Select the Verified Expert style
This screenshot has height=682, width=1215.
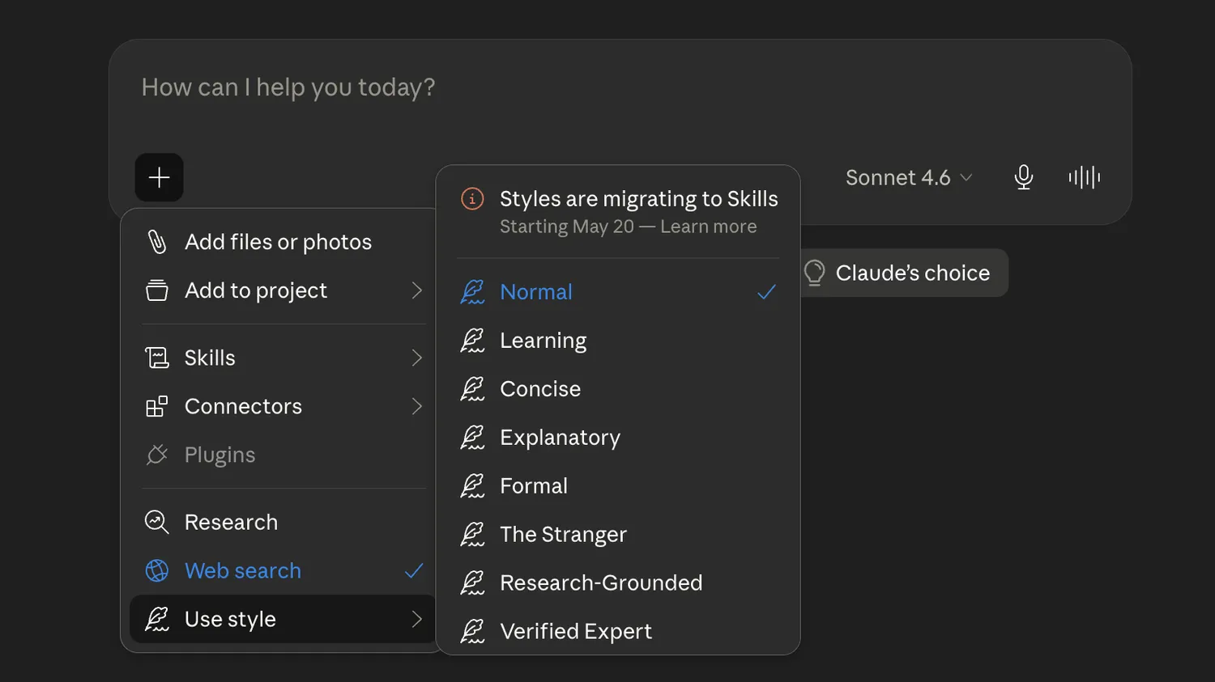[618, 632]
